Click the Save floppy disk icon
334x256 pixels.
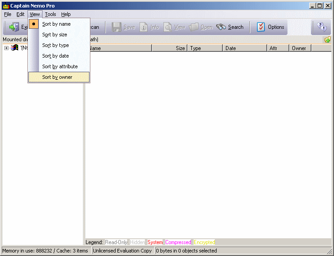pos(117,27)
